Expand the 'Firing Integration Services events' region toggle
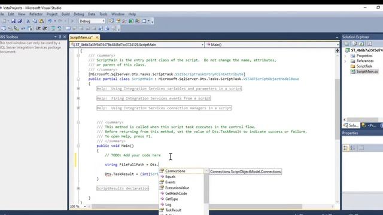The width and height of the screenshot is (383, 215). (78, 98)
